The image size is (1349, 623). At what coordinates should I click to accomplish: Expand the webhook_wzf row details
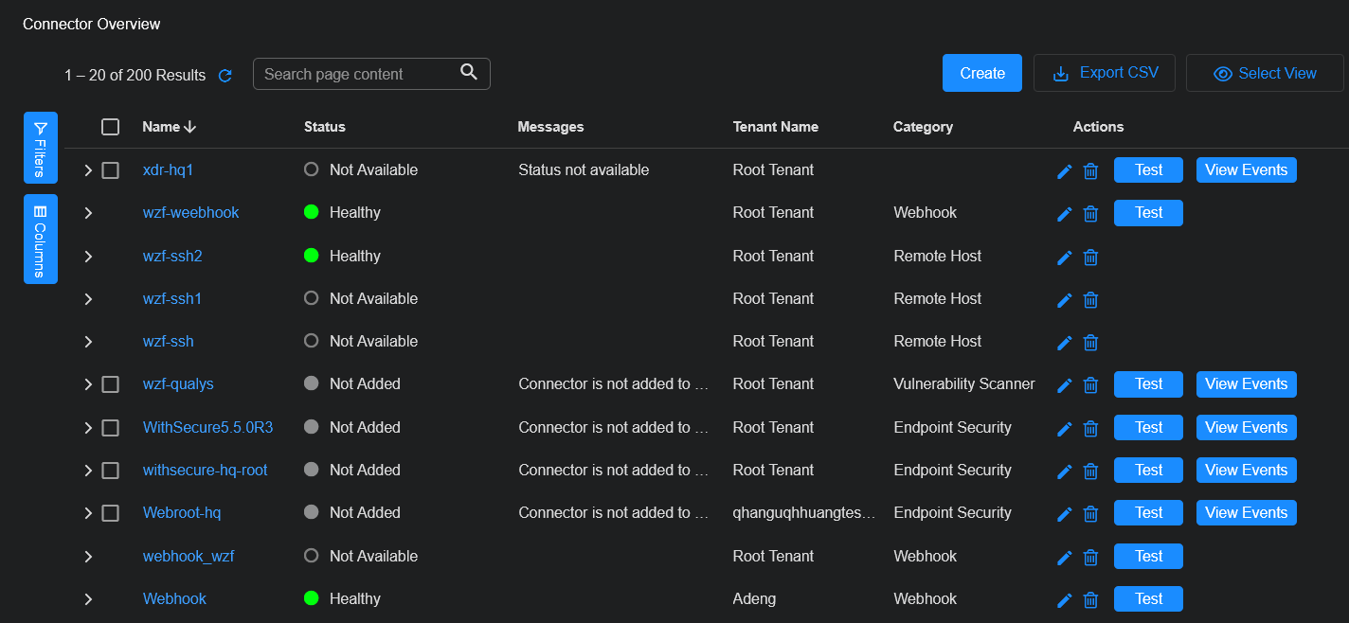point(88,557)
